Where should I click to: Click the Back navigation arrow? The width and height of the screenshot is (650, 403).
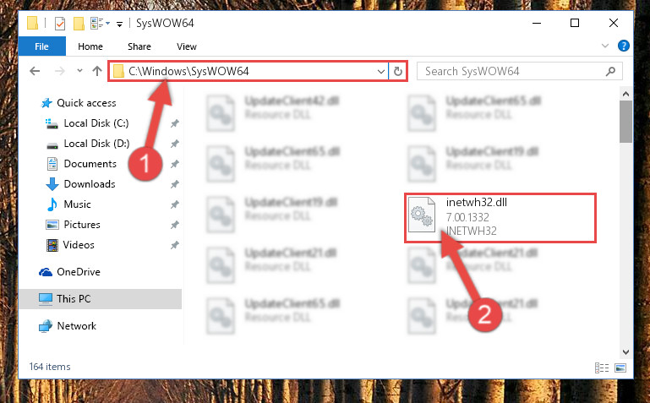click(x=35, y=71)
